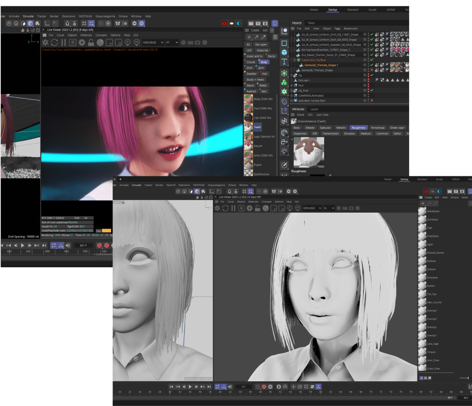Image resolution: width=472 pixels, height=406 pixels.
Task: Select the Rectangle spline icon in back window
Action: point(284,43)
